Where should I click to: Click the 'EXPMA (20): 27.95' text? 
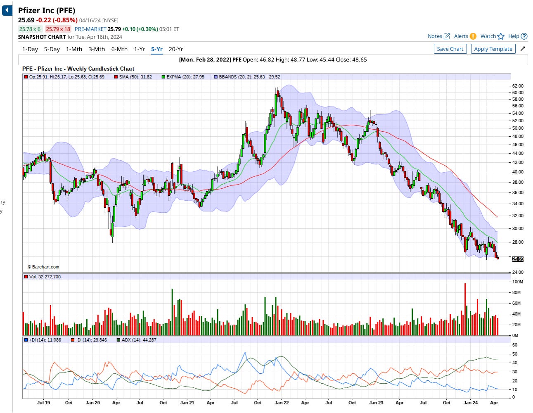(185, 77)
